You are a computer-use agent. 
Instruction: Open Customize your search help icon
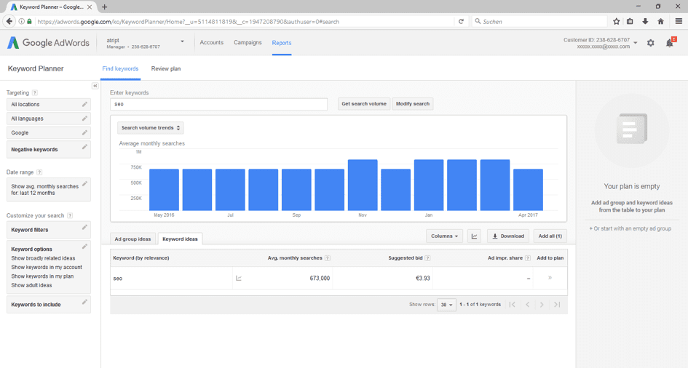pyautogui.click(x=70, y=215)
